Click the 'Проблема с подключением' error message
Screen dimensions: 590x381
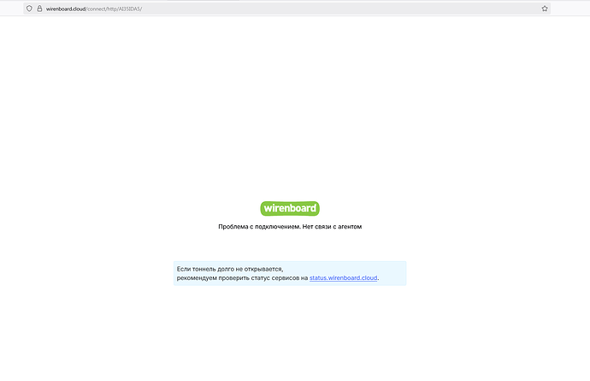coord(290,227)
